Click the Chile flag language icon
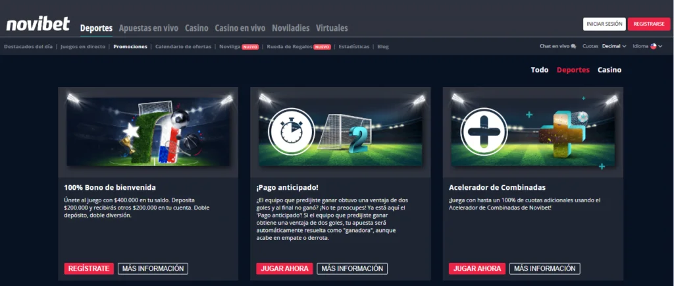The image size is (674, 286). tap(654, 46)
